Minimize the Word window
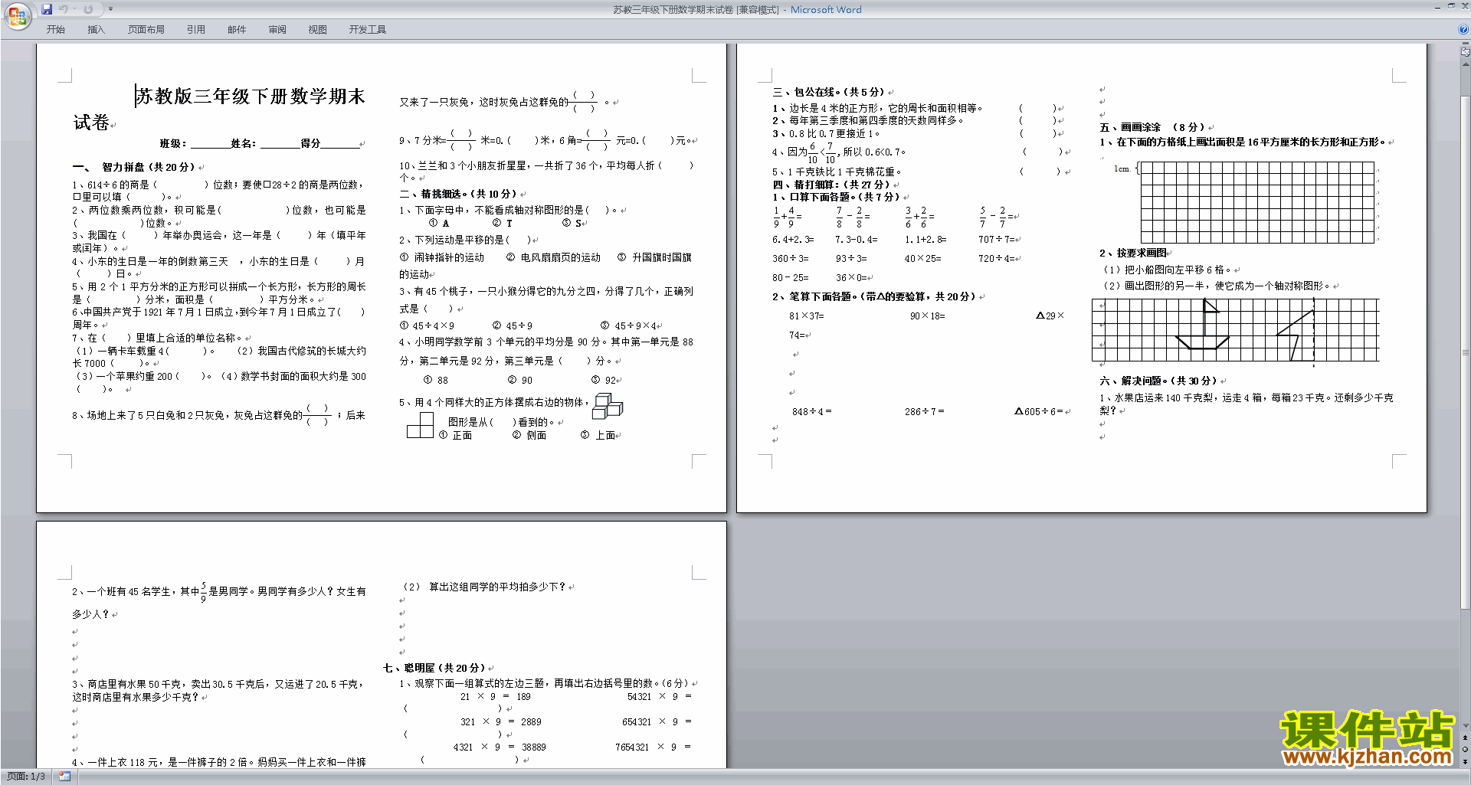The height and width of the screenshot is (785, 1471). pyautogui.click(x=1437, y=7)
